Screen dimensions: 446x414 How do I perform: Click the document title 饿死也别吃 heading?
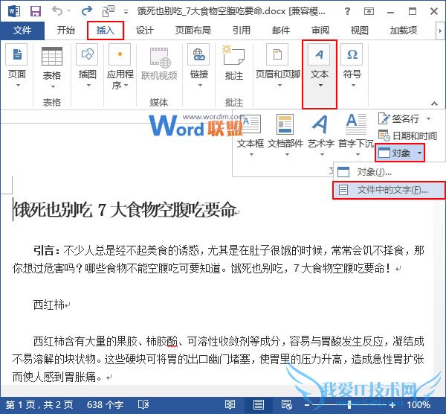point(125,210)
